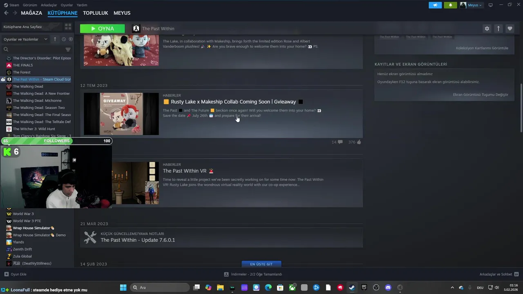Open Arkadaşlar menu
The height and width of the screenshot is (294, 523).
click(49, 5)
